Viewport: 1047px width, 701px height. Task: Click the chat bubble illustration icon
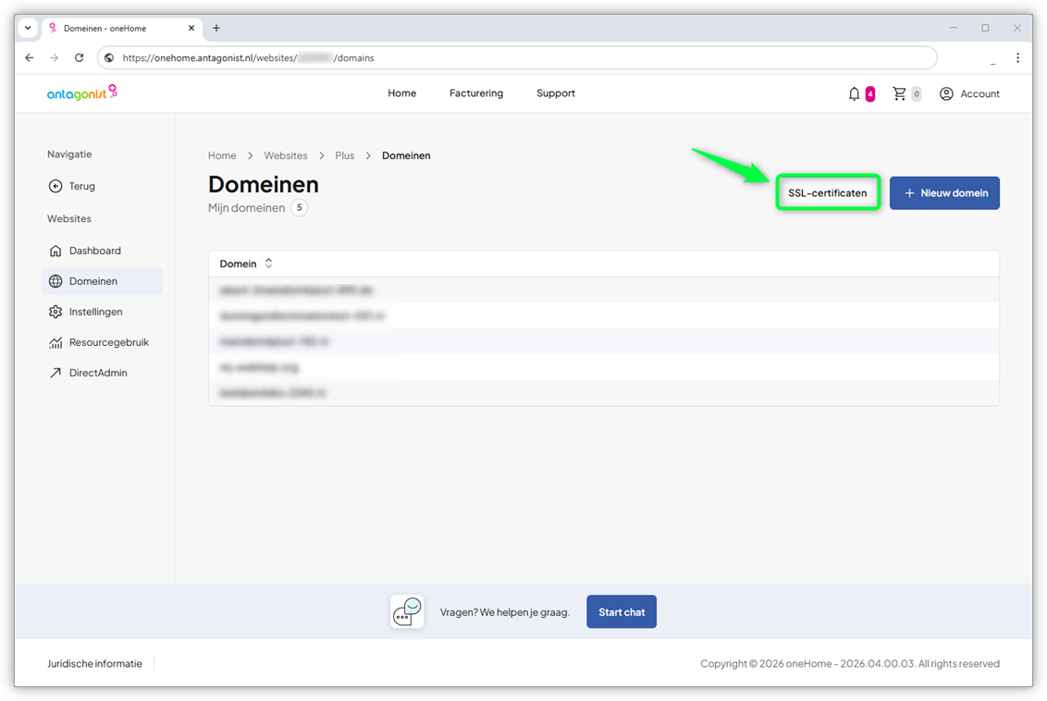pos(406,611)
